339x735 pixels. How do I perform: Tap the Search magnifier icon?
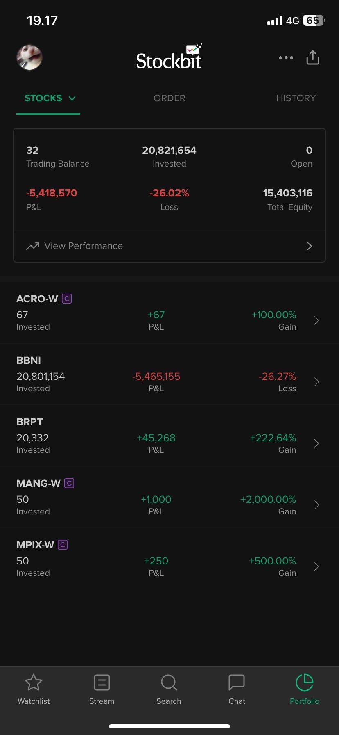click(x=169, y=682)
